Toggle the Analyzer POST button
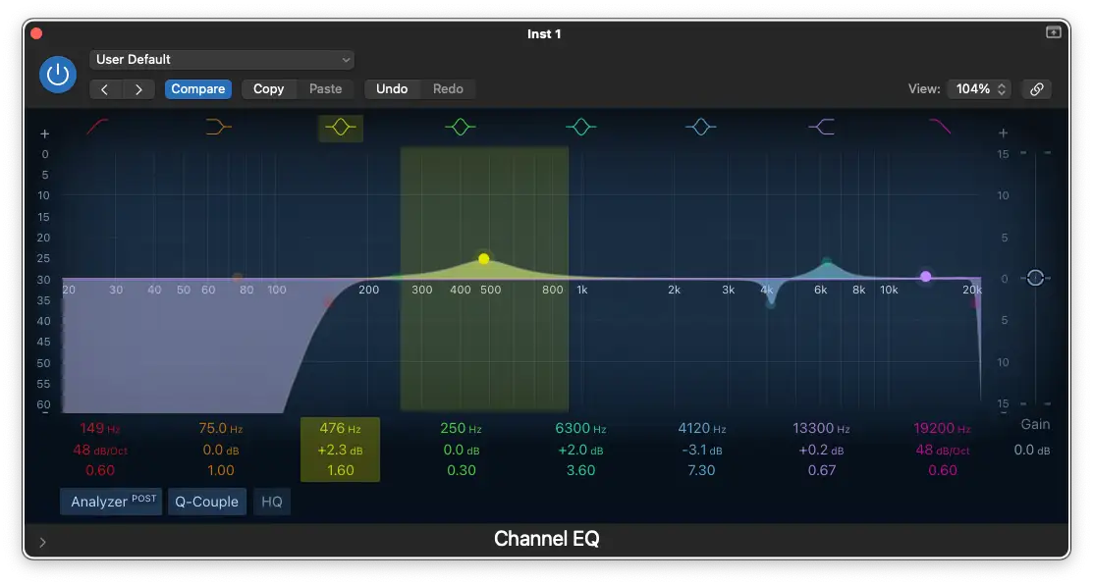 click(111, 502)
